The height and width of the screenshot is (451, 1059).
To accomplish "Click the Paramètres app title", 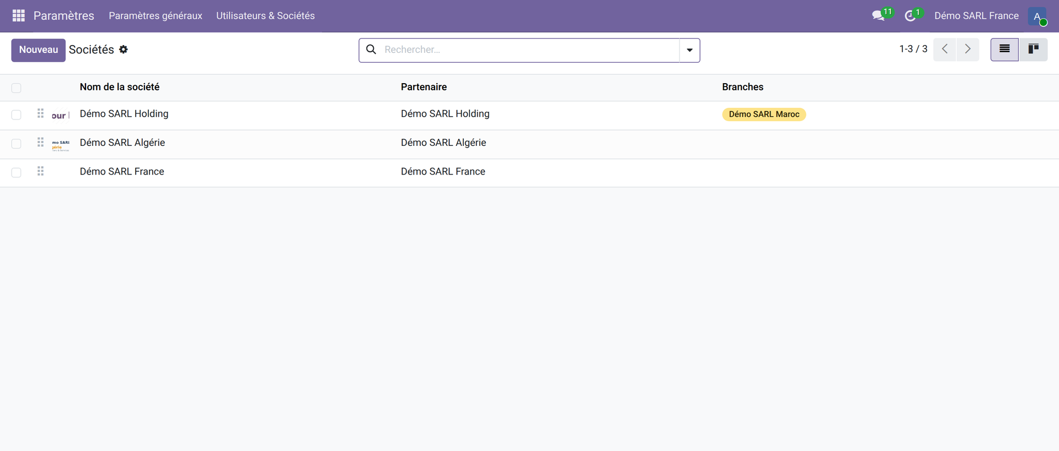I will click(64, 16).
